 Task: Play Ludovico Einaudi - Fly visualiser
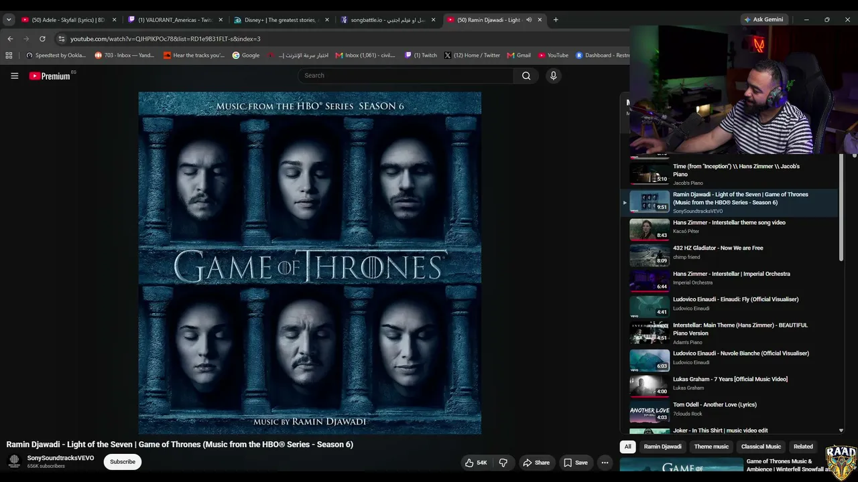pyautogui.click(x=731, y=306)
